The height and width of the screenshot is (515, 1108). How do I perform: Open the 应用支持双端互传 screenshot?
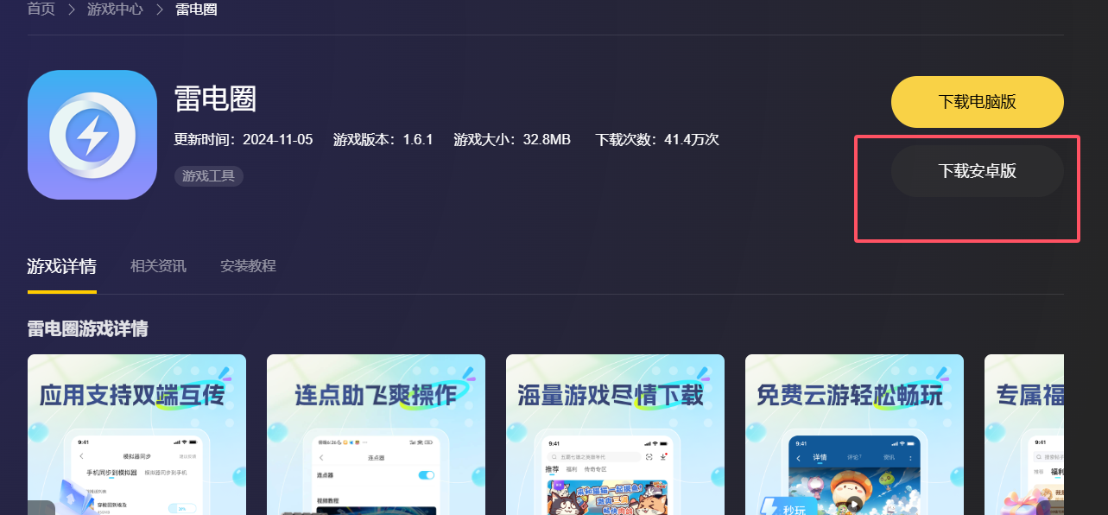click(136, 435)
